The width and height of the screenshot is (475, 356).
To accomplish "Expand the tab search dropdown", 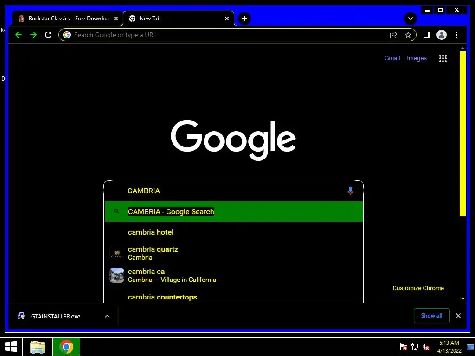I will (411, 19).
